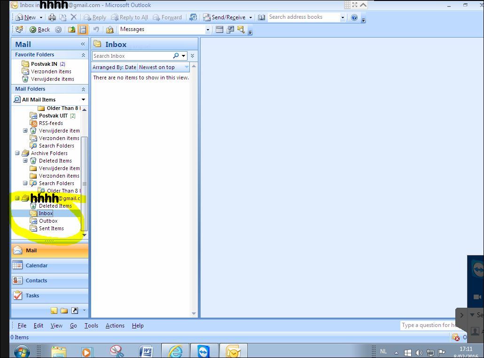Open the Address Book icon
484x358 pixels.
(x=261, y=17)
